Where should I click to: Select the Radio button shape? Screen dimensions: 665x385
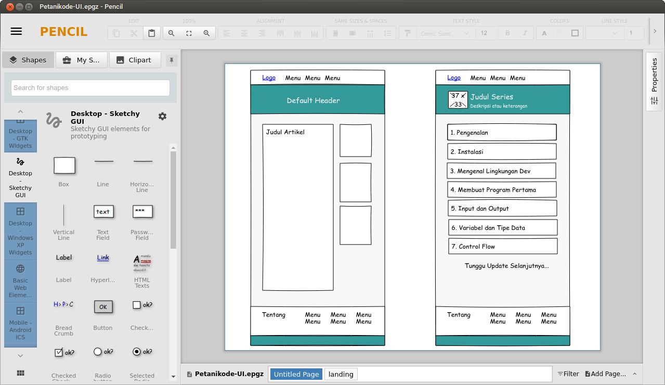coord(103,352)
